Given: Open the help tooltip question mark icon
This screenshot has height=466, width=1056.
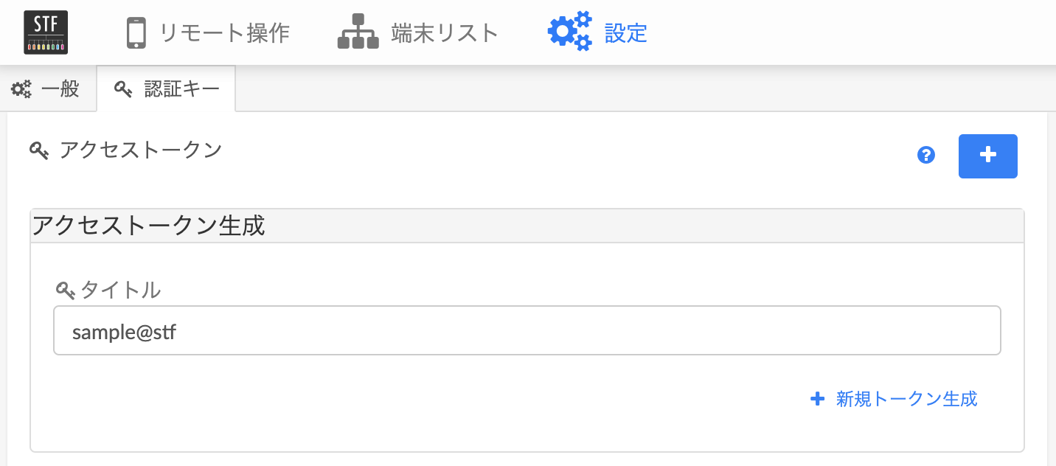Looking at the screenshot, I should pyautogui.click(x=925, y=156).
